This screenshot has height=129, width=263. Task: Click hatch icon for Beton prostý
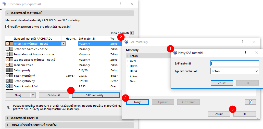(x=7, y=70)
